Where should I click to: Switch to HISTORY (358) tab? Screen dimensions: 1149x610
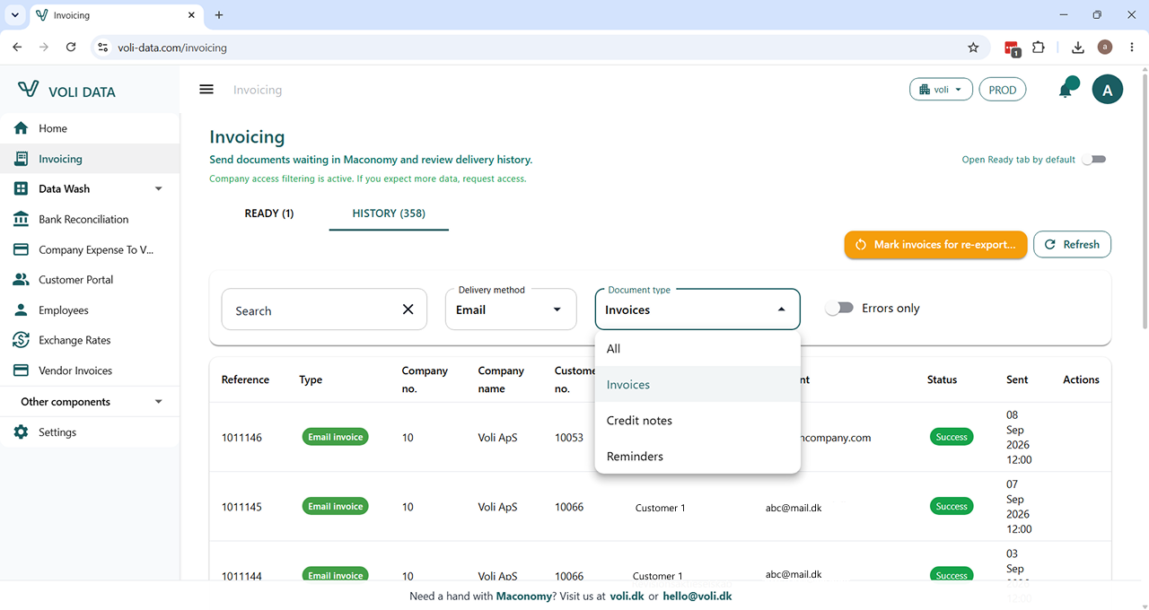(389, 213)
